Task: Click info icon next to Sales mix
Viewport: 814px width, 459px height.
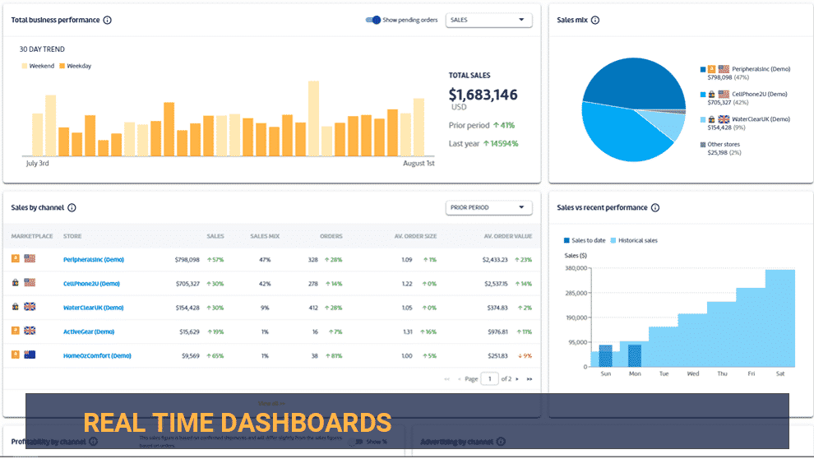Action: coord(595,21)
